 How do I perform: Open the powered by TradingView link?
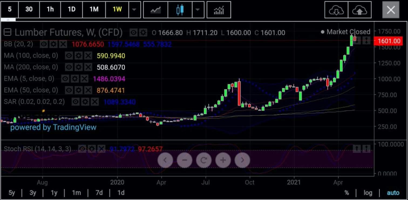tap(53, 127)
